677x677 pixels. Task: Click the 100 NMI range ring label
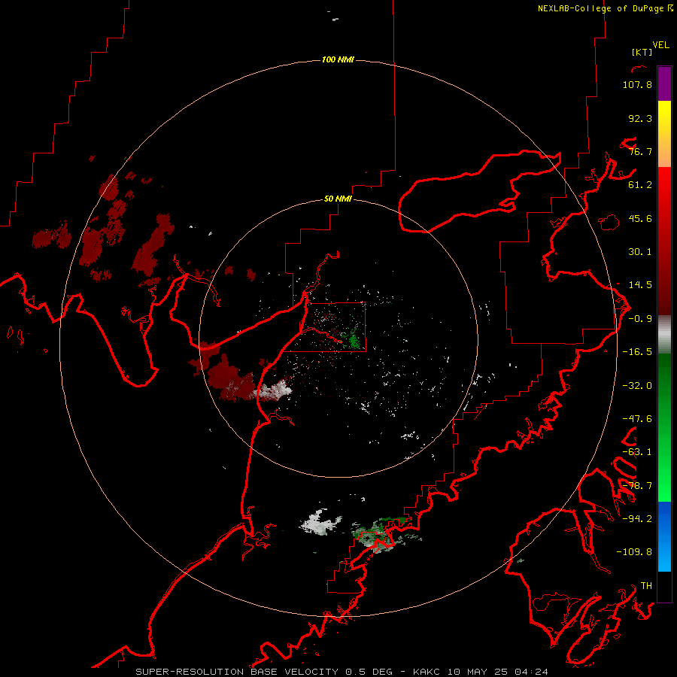tap(338, 59)
